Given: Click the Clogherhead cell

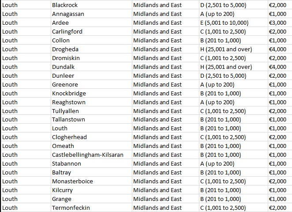Looking at the screenshot, I should click(91, 137).
